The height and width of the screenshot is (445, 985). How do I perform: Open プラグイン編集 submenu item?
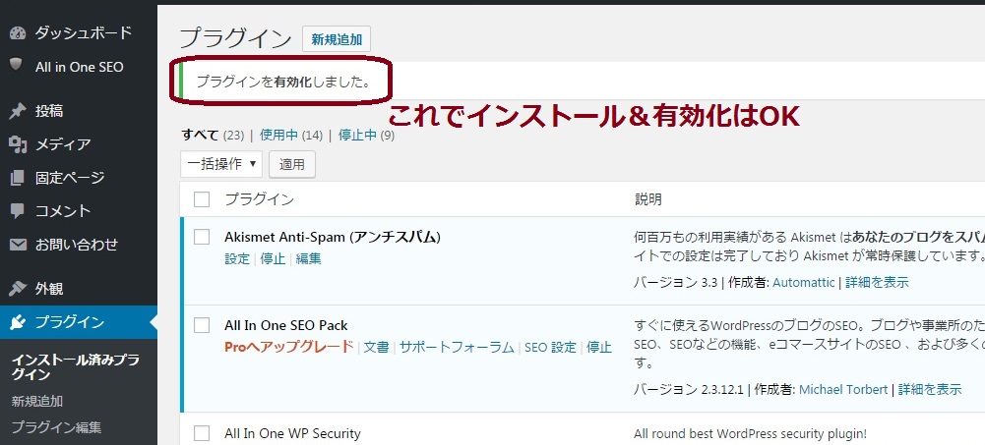(x=56, y=427)
